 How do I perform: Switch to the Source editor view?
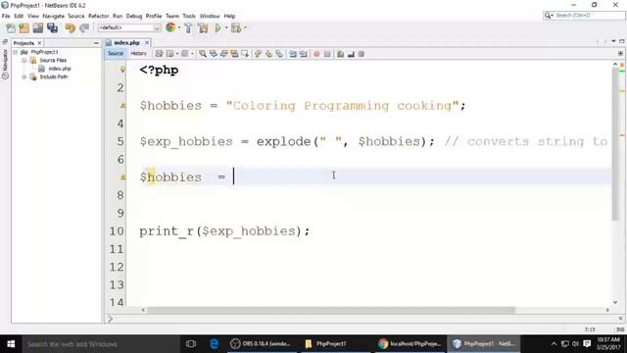click(x=116, y=54)
